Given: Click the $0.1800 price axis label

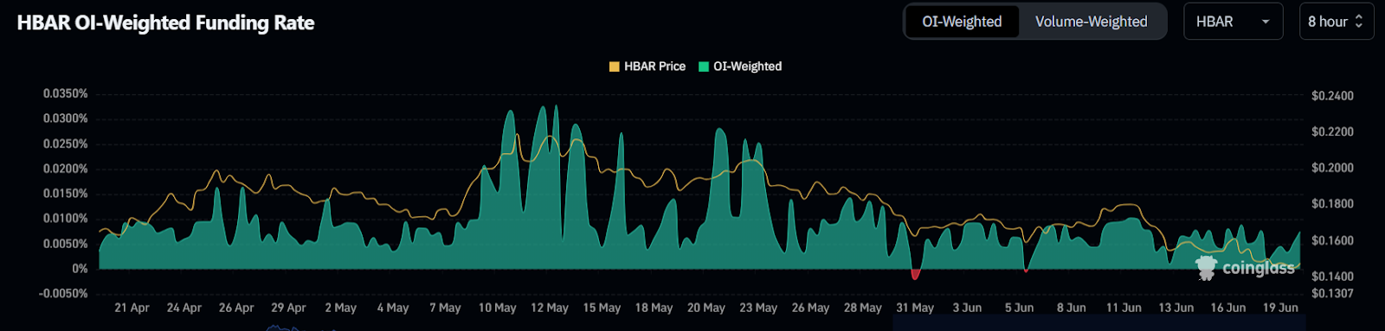Looking at the screenshot, I should 1332,205.
